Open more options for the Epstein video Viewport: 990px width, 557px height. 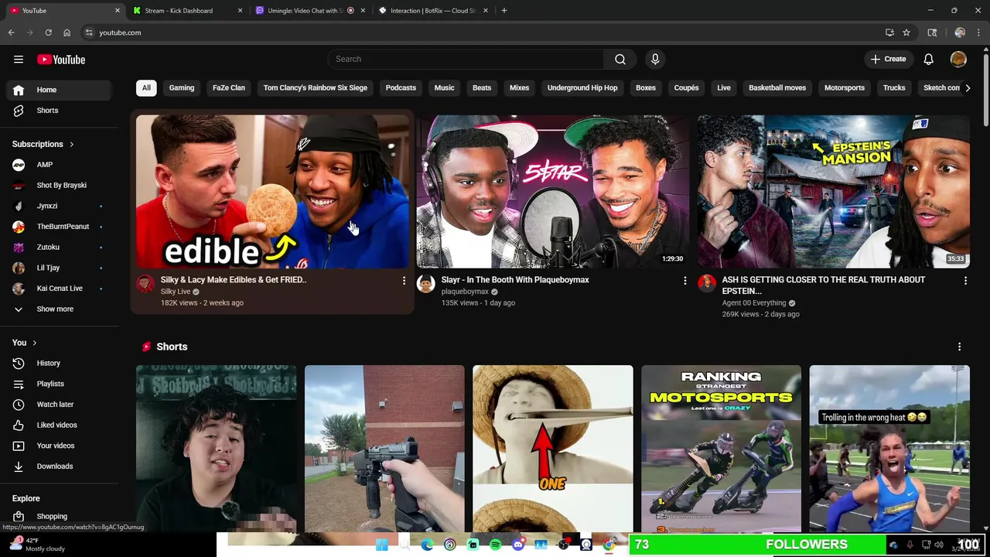965,281
